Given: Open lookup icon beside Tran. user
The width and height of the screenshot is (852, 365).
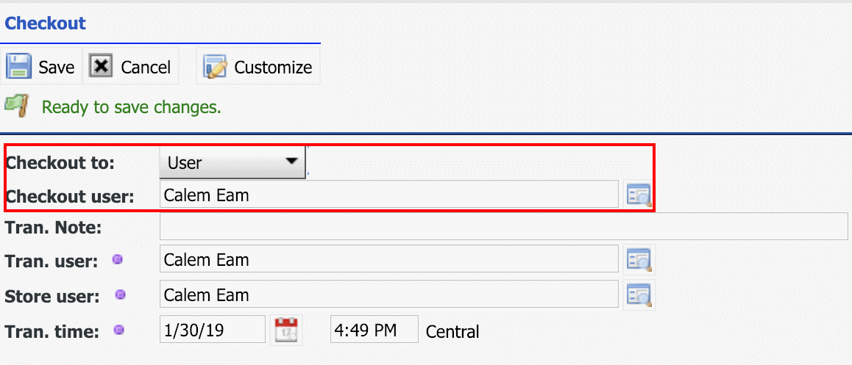Looking at the screenshot, I should [639, 260].
